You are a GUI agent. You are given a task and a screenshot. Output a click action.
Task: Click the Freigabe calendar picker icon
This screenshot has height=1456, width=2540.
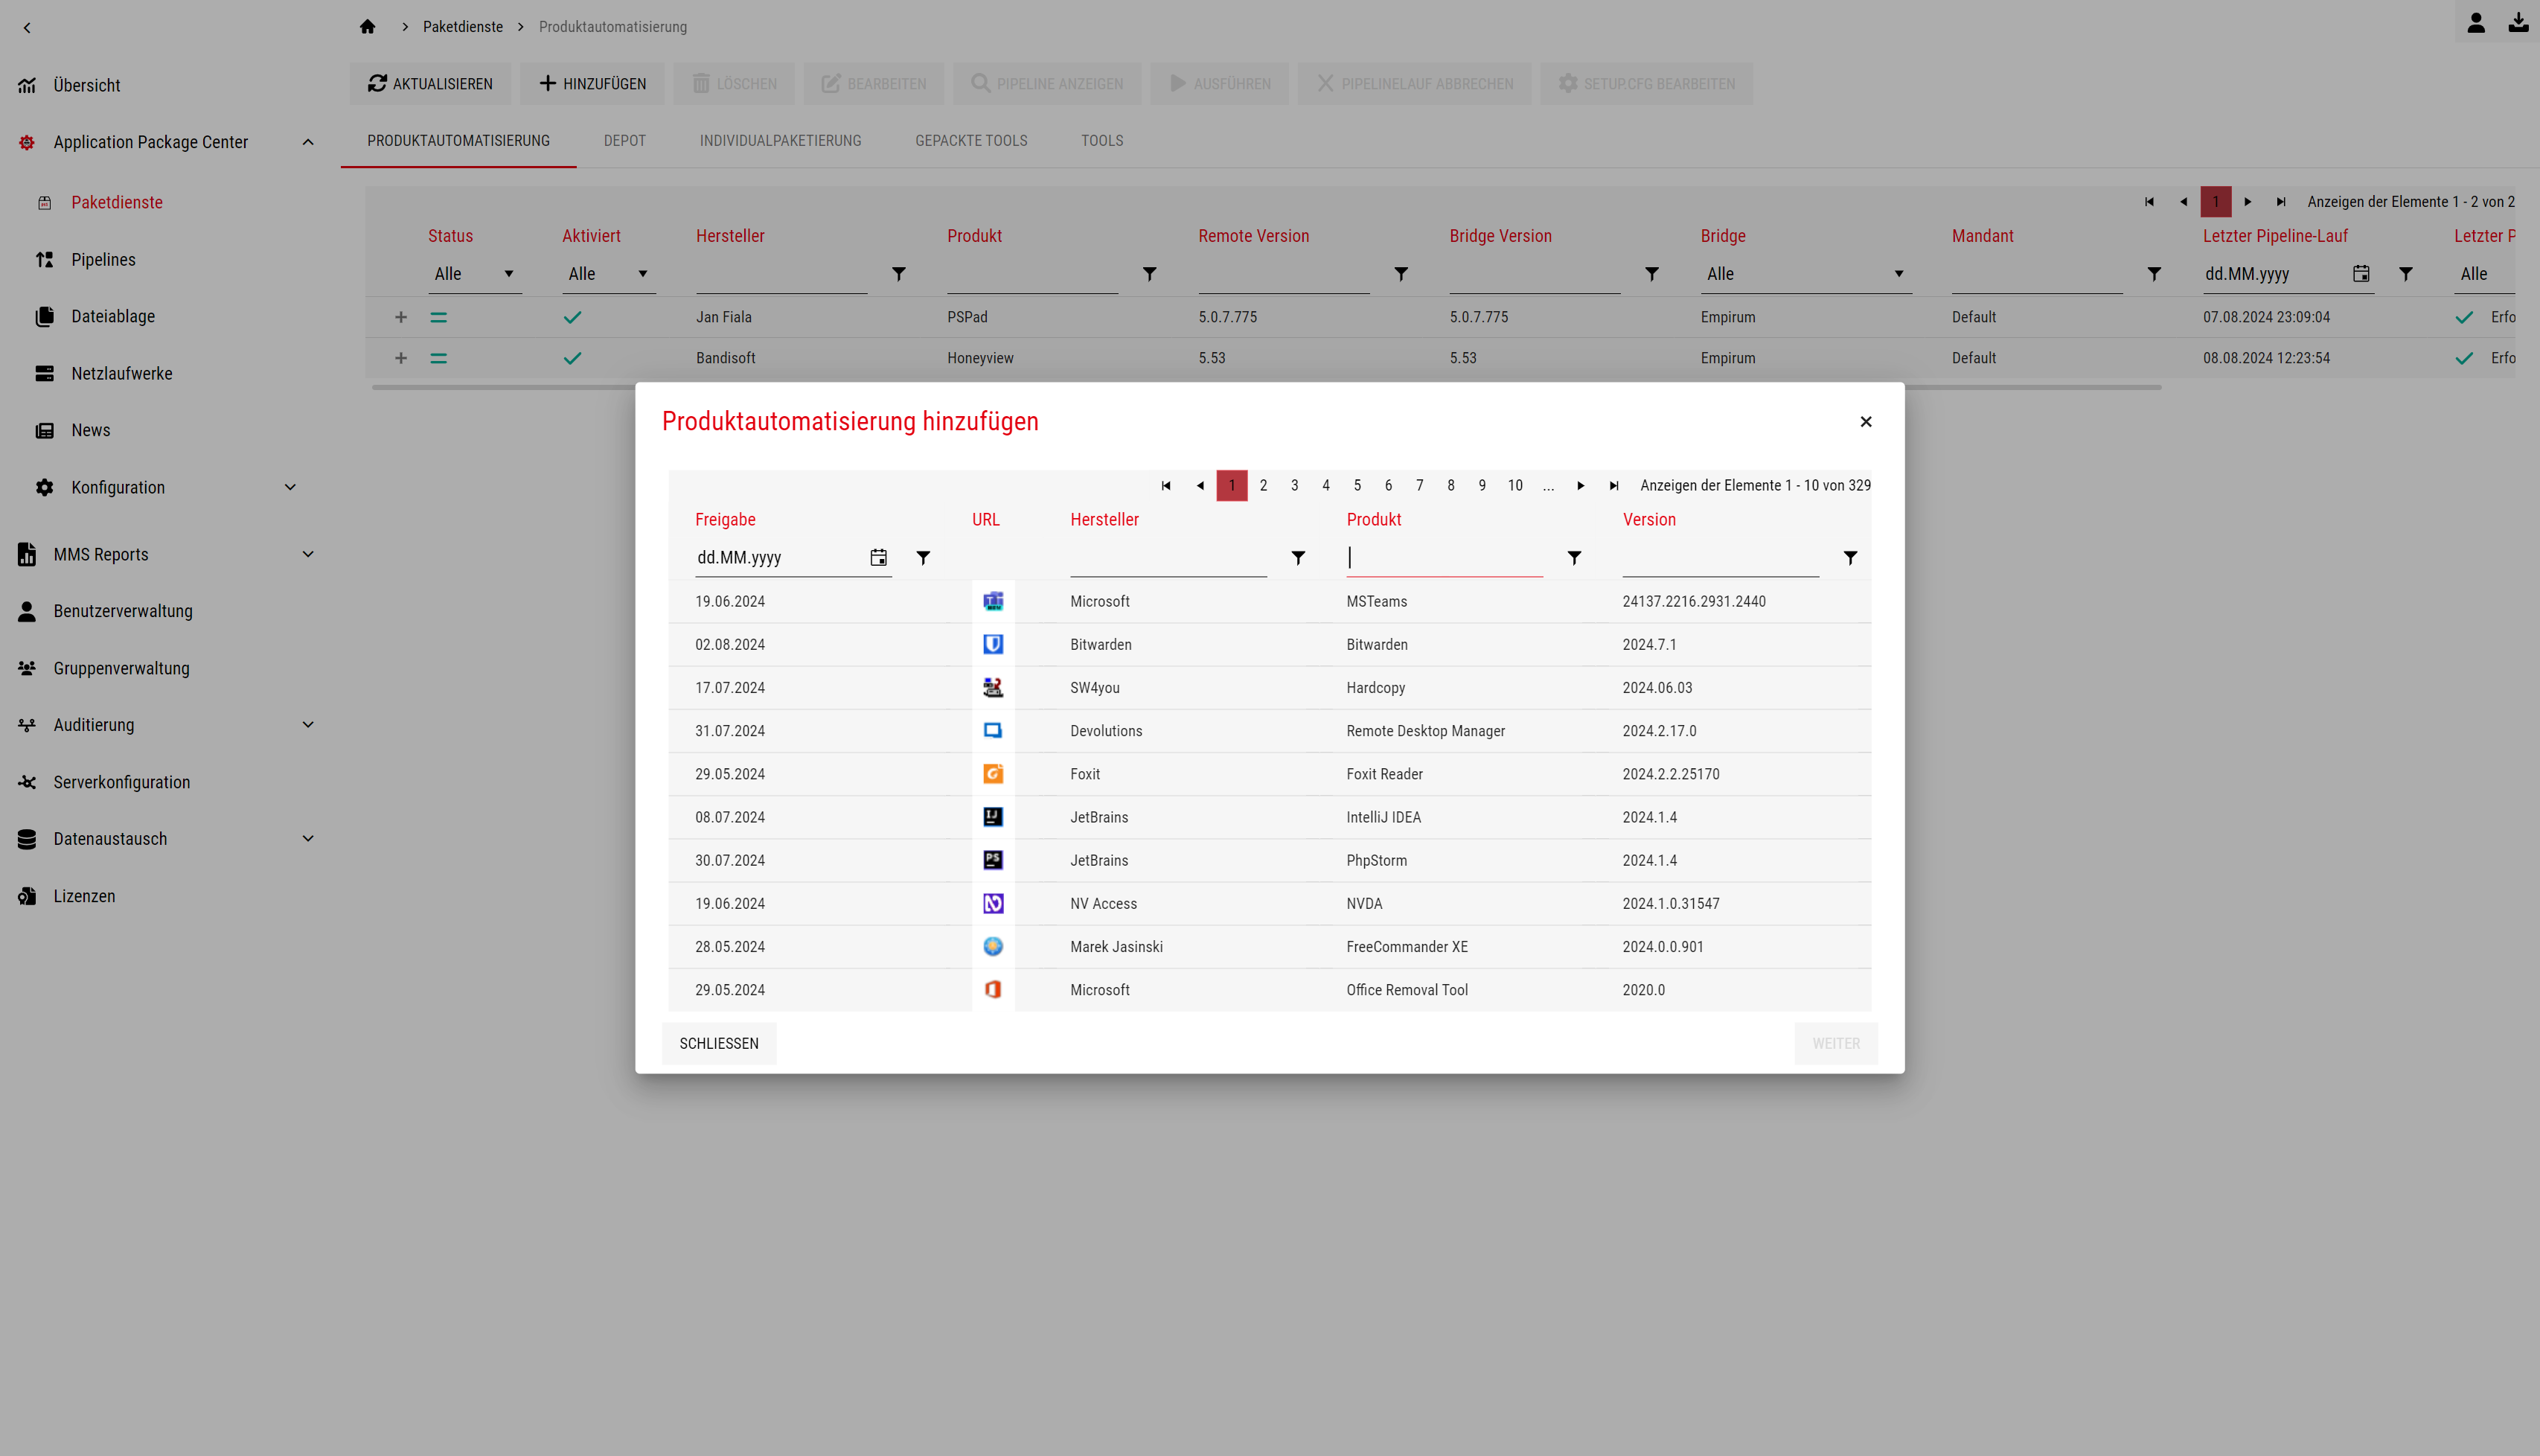879,557
